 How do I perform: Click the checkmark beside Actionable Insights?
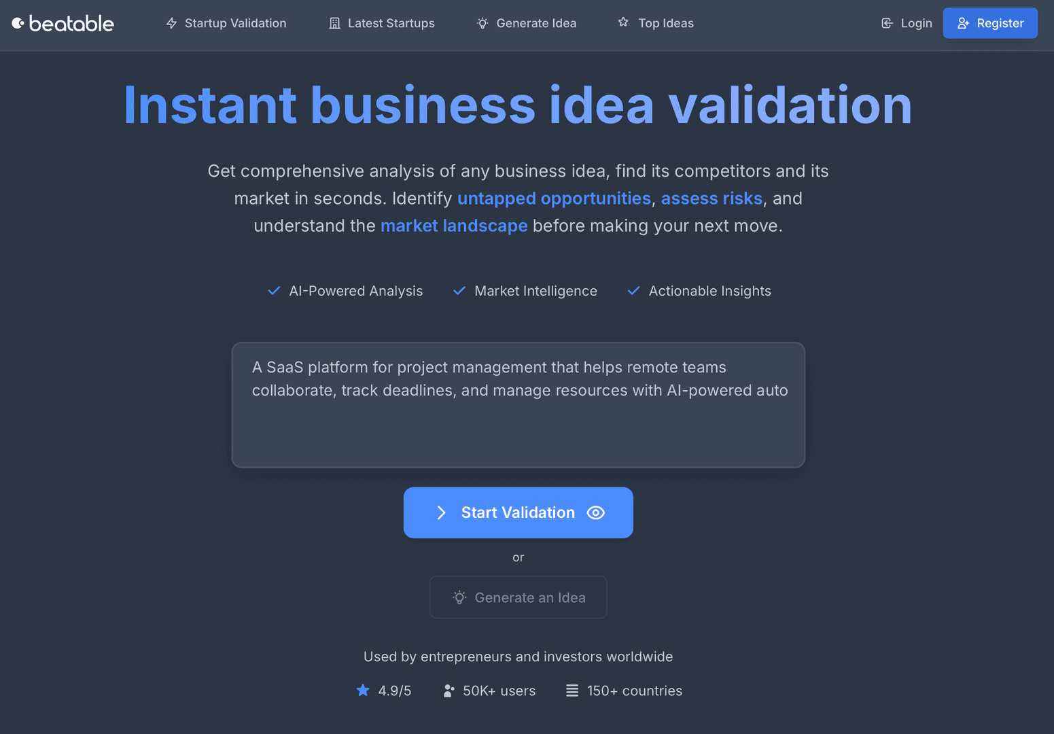[633, 290]
